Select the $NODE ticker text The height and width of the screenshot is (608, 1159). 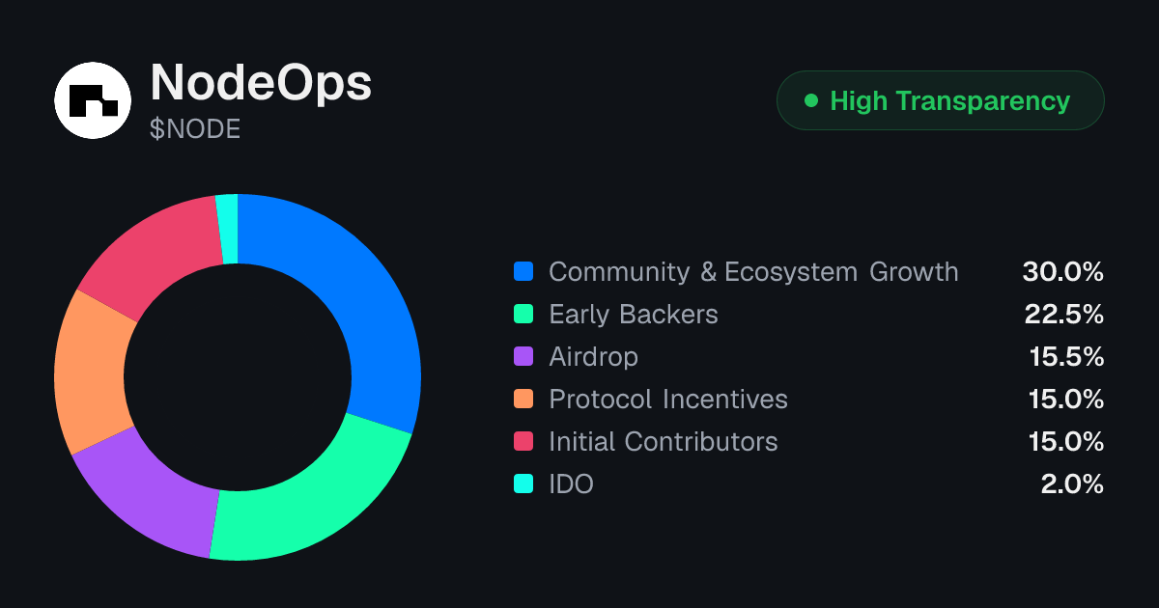195,129
